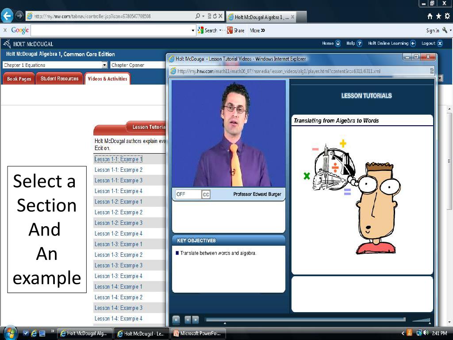Click the Help question mark link
This screenshot has width=453, height=340.
click(354, 43)
